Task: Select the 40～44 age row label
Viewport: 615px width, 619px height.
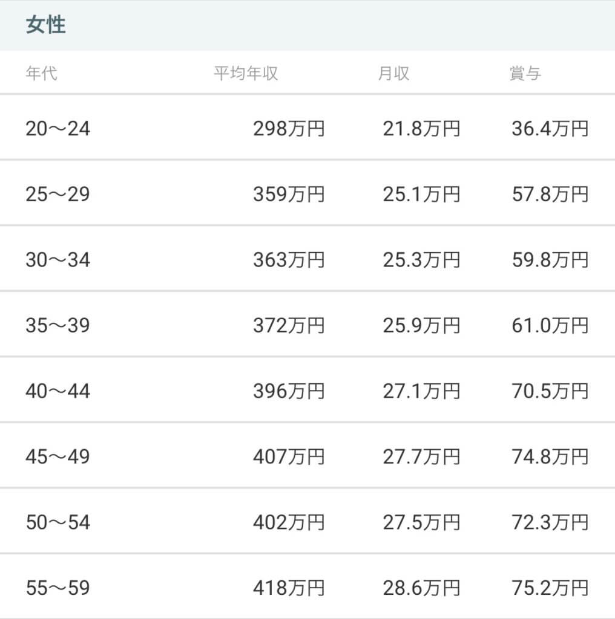Action: click(58, 391)
